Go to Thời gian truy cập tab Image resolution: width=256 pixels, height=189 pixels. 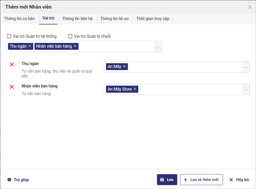(153, 19)
